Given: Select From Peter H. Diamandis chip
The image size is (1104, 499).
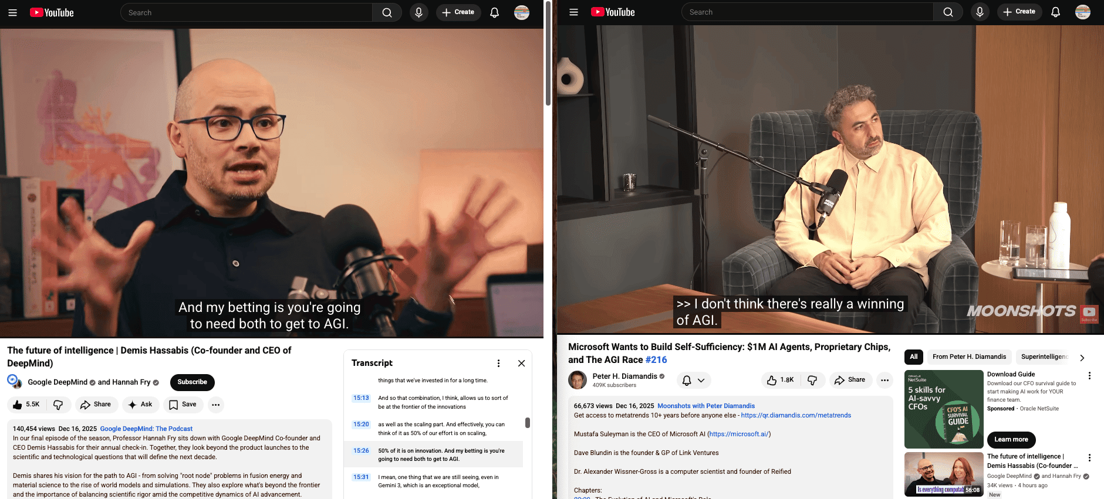Looking at the screenshot, I should pyautogui.click(x=969, y=357).
